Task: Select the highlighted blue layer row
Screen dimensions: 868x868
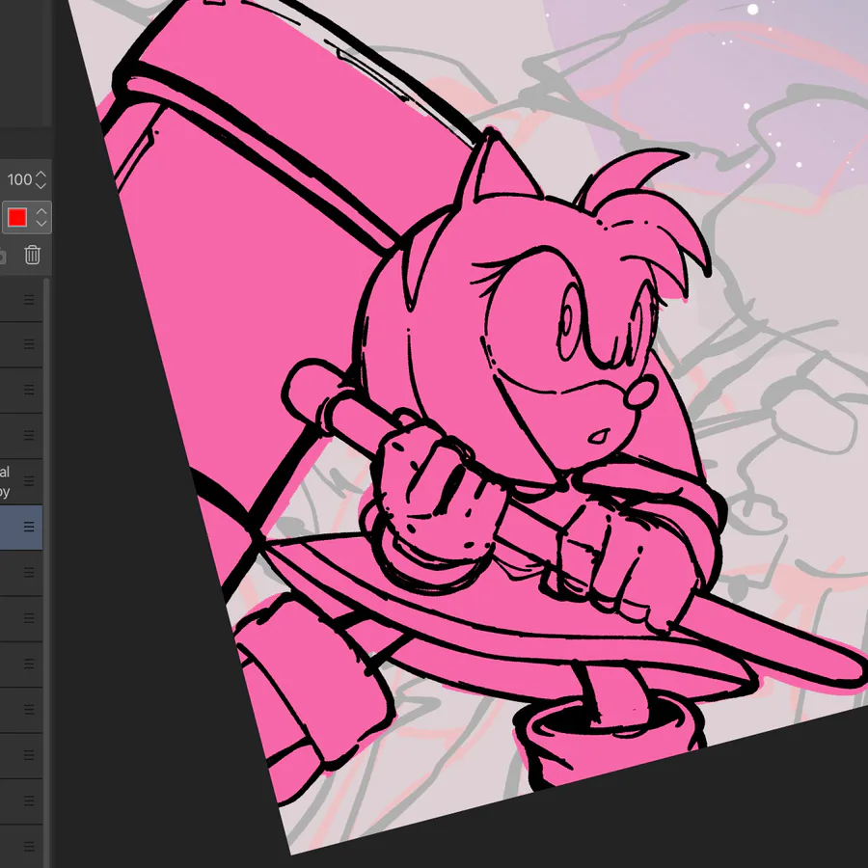Action: tap(21, 527)
